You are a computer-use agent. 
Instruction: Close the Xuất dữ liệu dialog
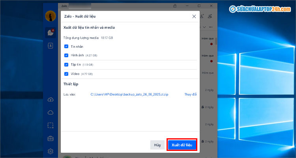tap(194, 17)
